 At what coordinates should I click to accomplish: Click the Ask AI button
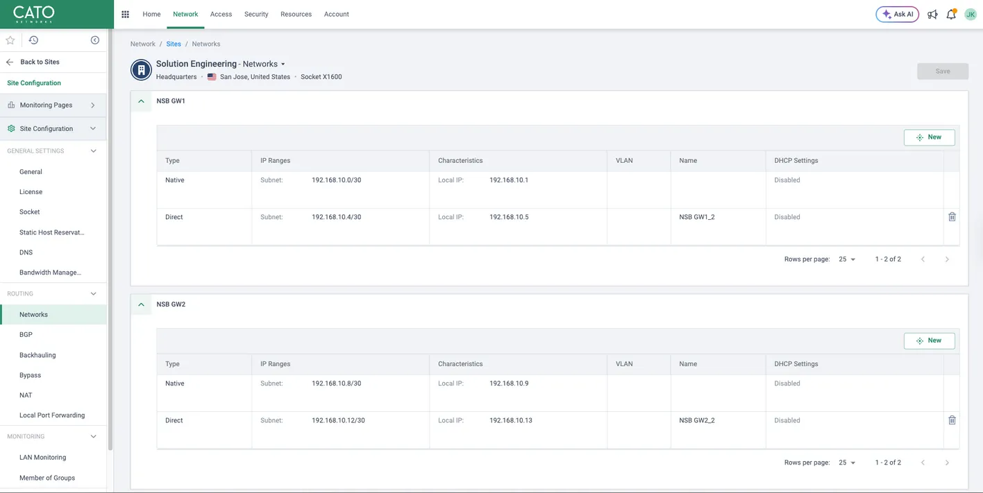pyautogui.click(x=898, y=14)
